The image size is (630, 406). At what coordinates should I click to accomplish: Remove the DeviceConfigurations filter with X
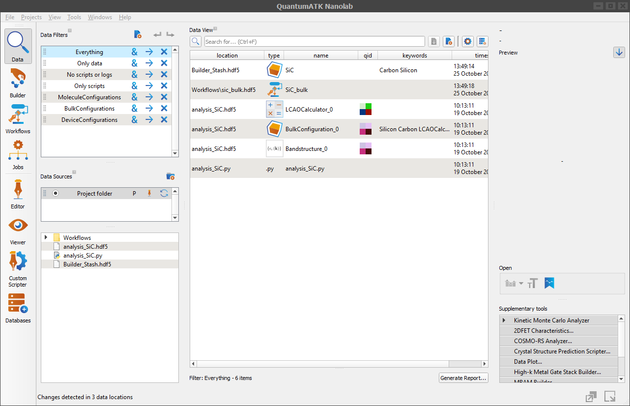(x=164, y=120)
